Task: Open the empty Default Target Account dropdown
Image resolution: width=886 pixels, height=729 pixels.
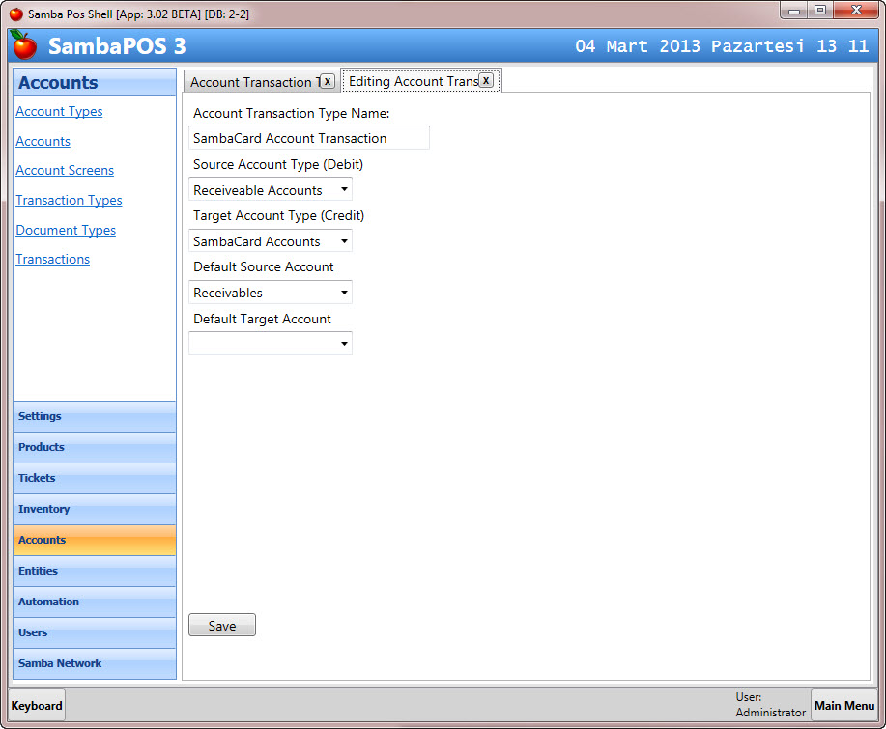Action: (x=271, y=344)
